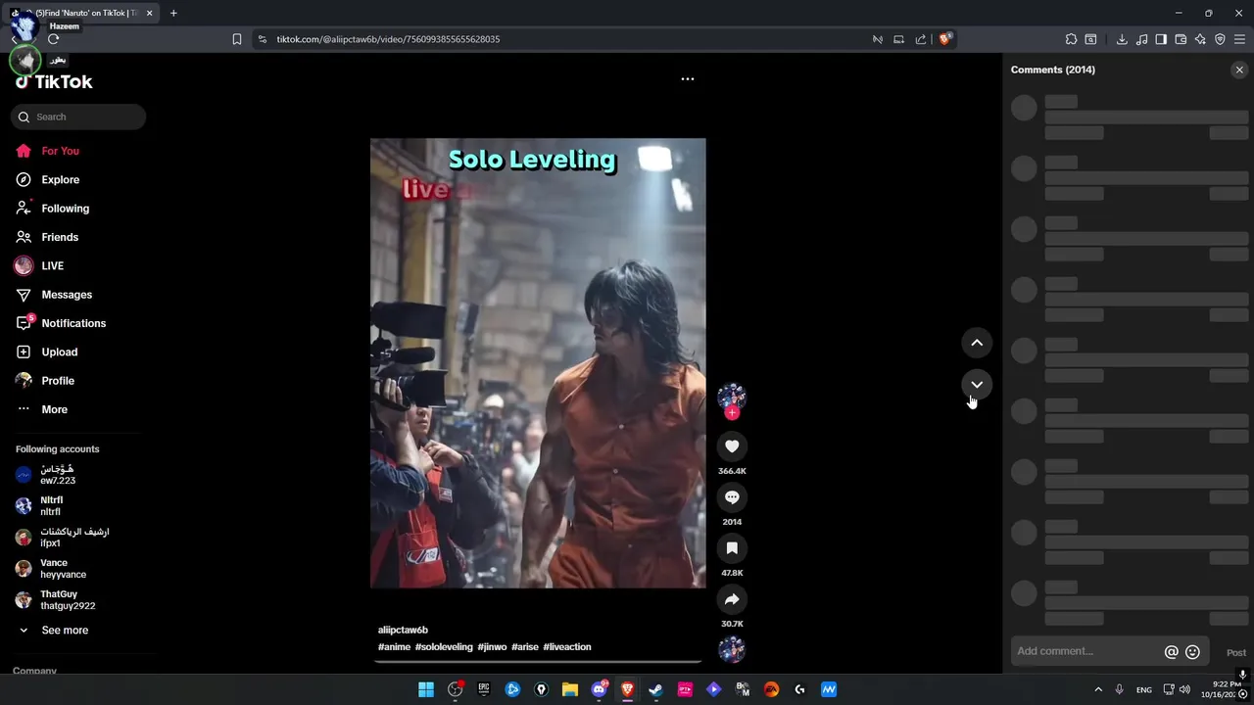This screenshot has width=1254, height=705.
Task: Open a new browser tab
Action: tap(173, 13)
